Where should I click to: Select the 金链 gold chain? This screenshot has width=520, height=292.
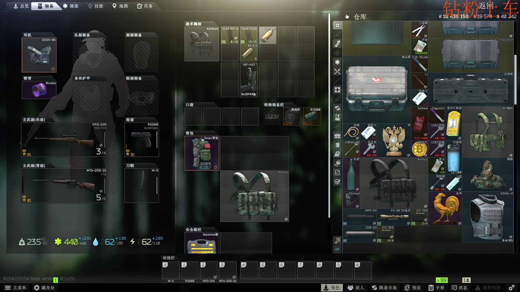351,132
